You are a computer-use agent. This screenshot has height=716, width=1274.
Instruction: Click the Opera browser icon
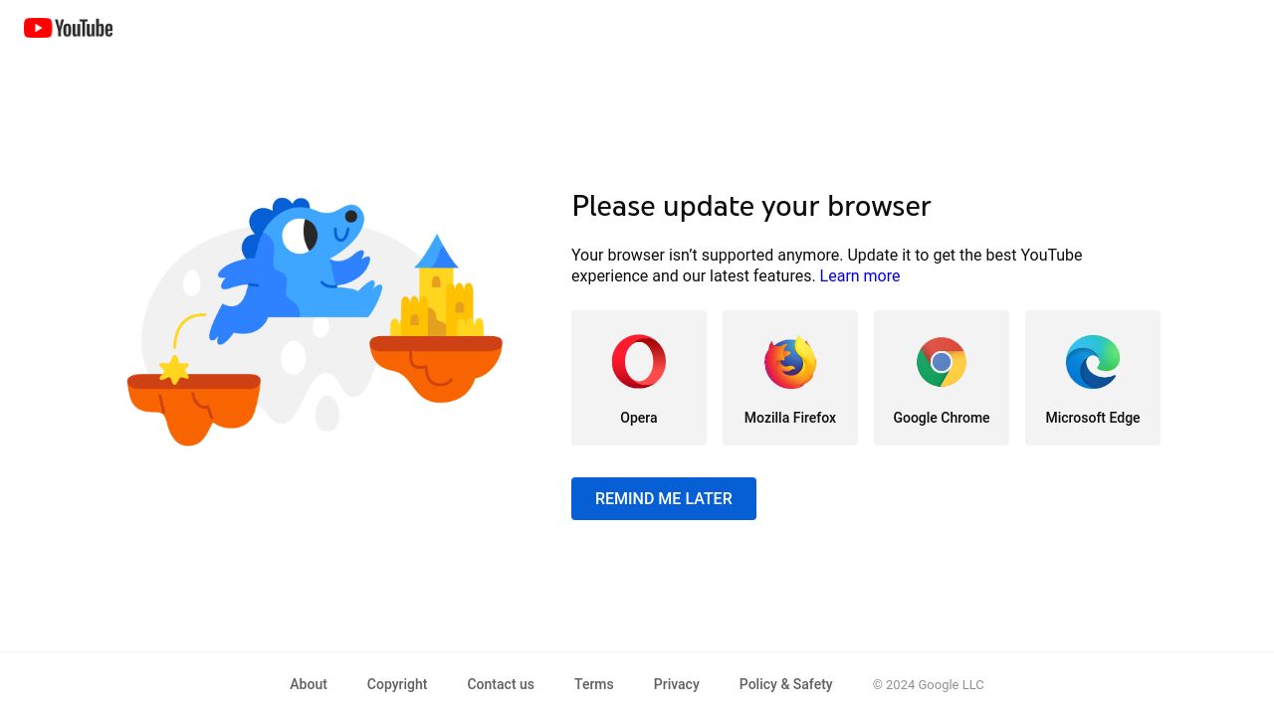639,361
